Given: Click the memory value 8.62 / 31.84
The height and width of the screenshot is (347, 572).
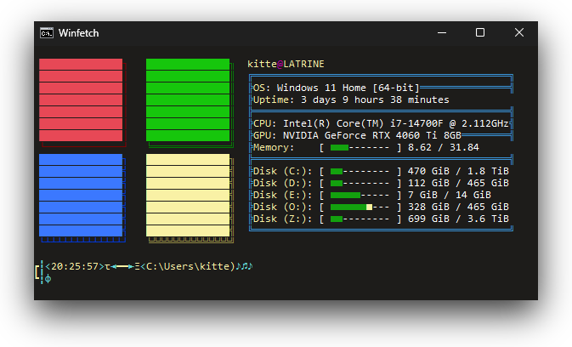Looking at the screenshot, I should tap(443, 147).
